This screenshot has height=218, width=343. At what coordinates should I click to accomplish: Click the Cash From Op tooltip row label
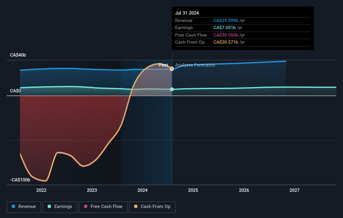[x=190, y=42]
